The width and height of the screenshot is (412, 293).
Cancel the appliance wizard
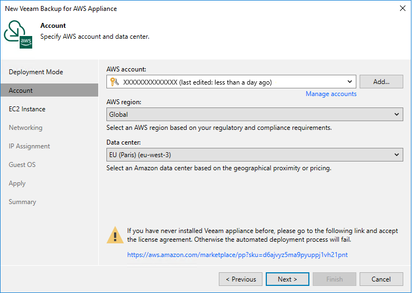coord(381,279)
